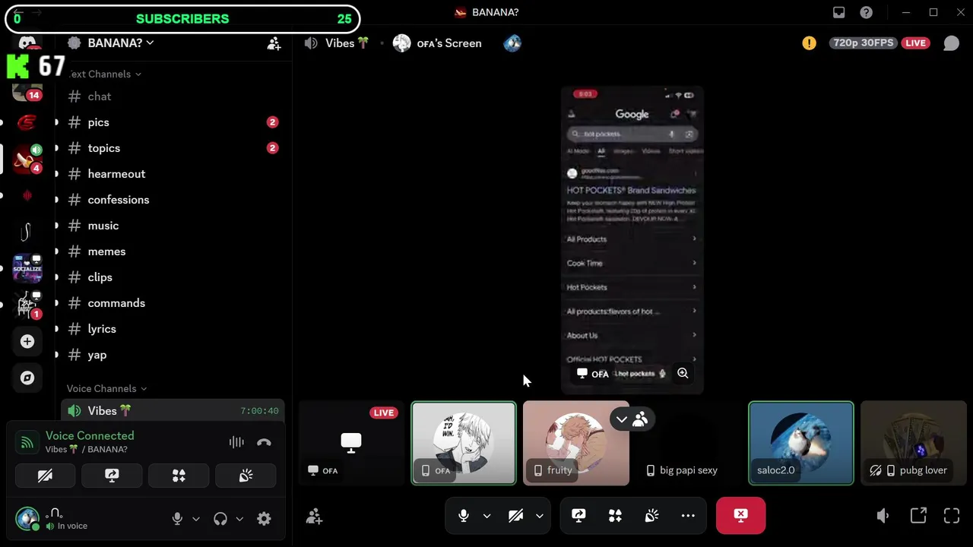Viewport: 973px width, 547px height.
Task: Enter full screen mode
Action: click(x=952, y=516)
